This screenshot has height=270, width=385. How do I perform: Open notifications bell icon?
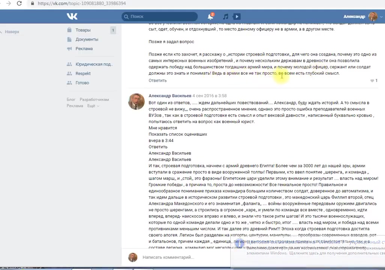point(211,16)
